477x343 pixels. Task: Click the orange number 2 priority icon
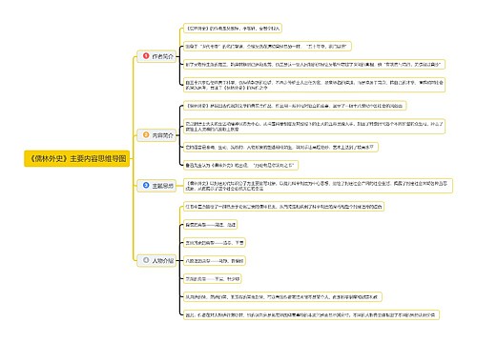click(146, 135)
